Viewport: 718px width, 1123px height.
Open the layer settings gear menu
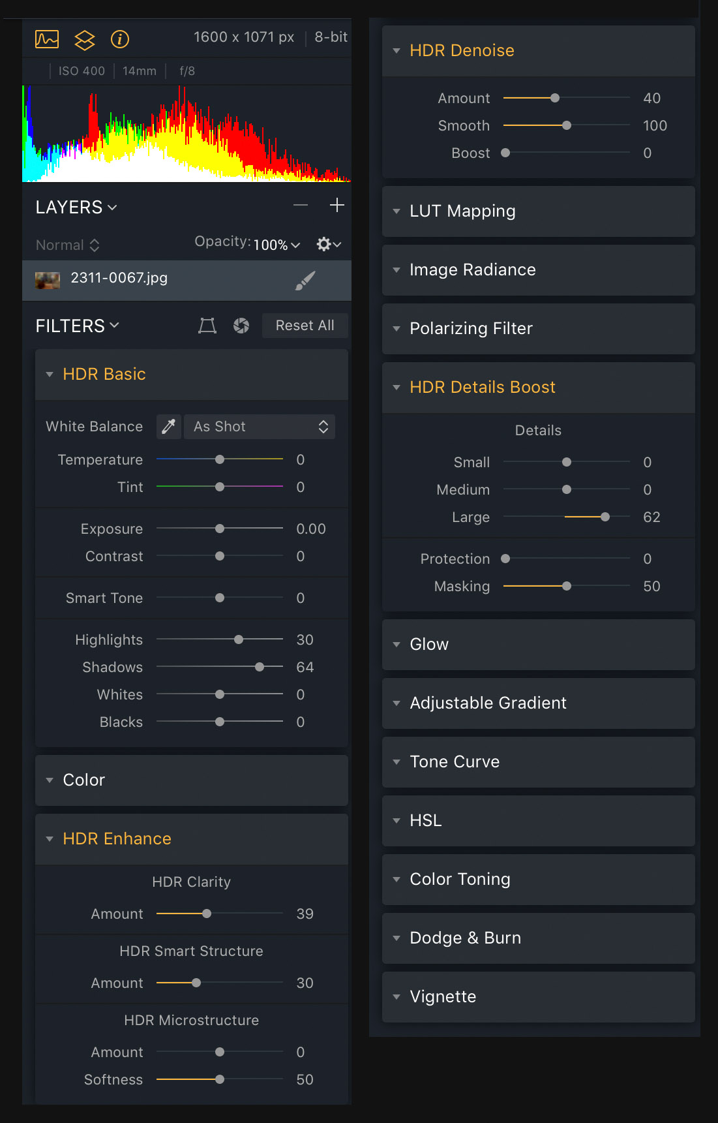[x=328, y=244]
